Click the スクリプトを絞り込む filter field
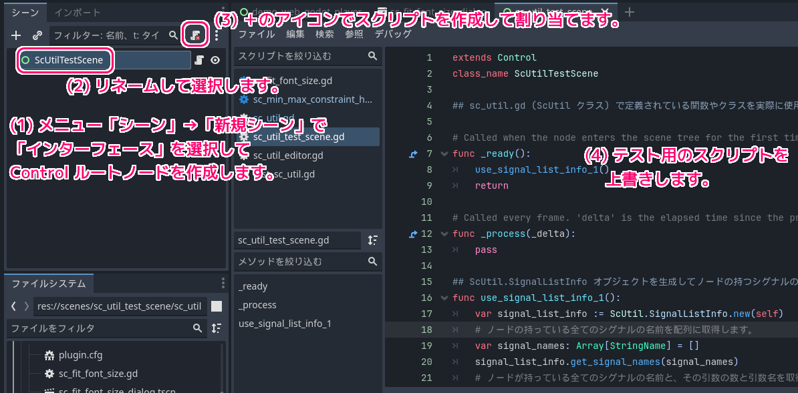The height and width of the screenshot is (393, 798). pos(299,57)
